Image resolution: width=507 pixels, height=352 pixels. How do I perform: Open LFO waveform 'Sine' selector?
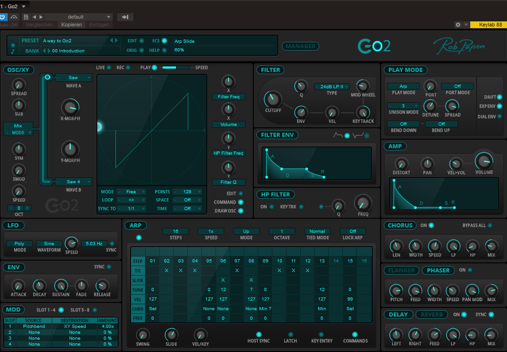49,244
